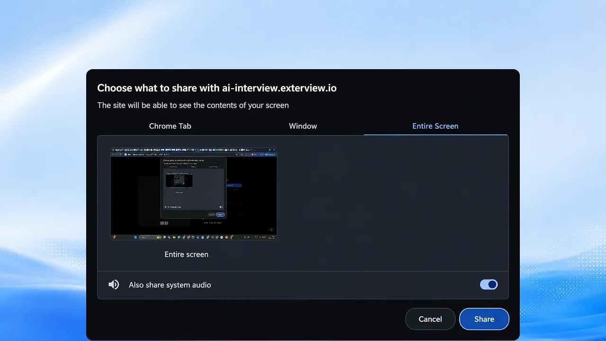Click the Share button

[x=484, y=319]
